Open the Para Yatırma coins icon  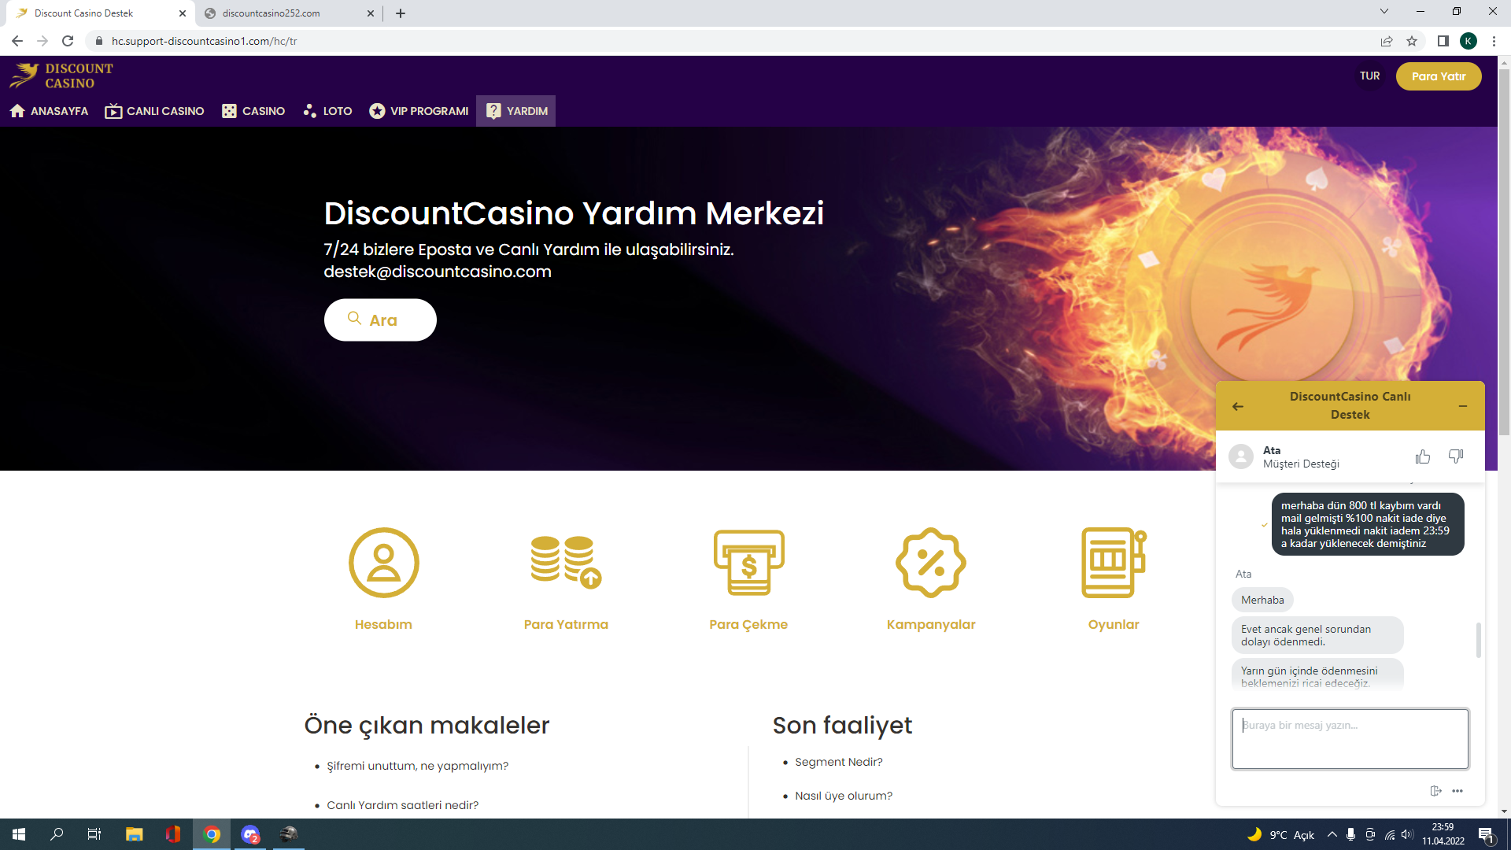click(x=566, y=563)
